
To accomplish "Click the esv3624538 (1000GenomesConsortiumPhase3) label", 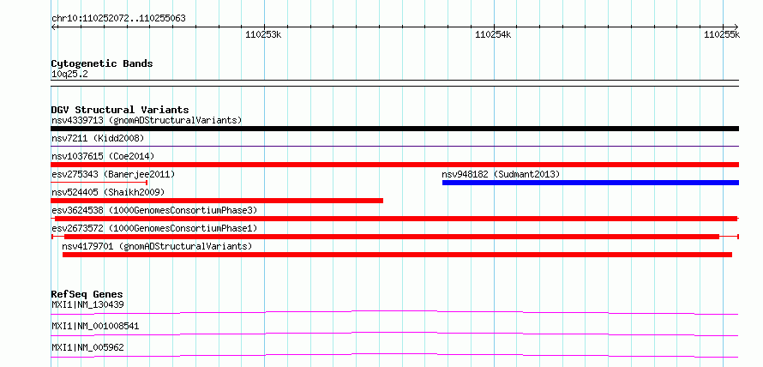I will [x=154, y=210].
